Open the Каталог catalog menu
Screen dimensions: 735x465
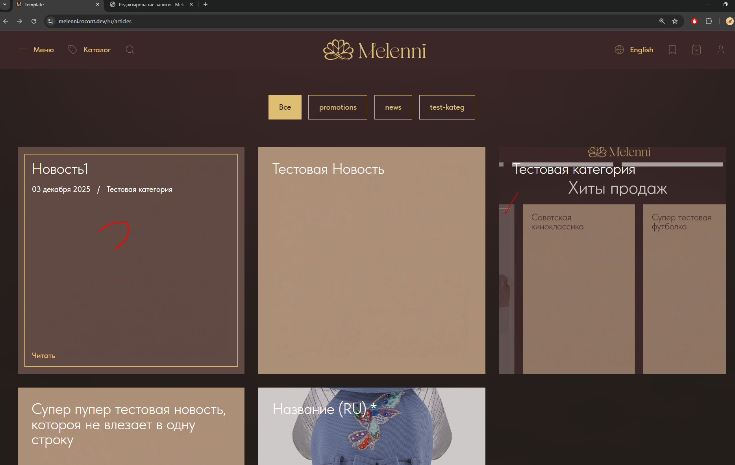tap(90, 50)
